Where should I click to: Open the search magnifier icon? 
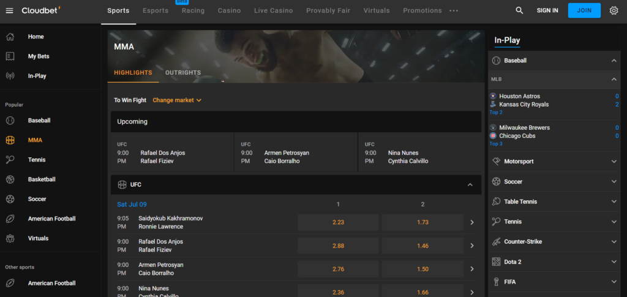pyautogui.click(x=519, y=10)
